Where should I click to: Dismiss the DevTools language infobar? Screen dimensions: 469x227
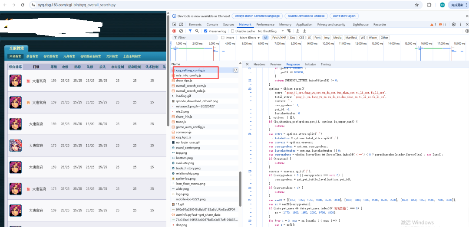467,16
